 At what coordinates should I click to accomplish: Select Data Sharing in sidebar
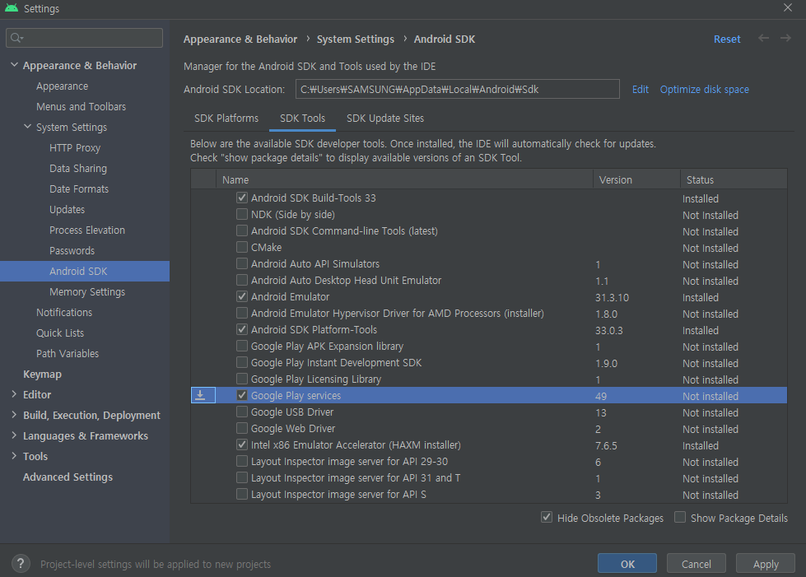pyautogui.click(x=78, y=168)
